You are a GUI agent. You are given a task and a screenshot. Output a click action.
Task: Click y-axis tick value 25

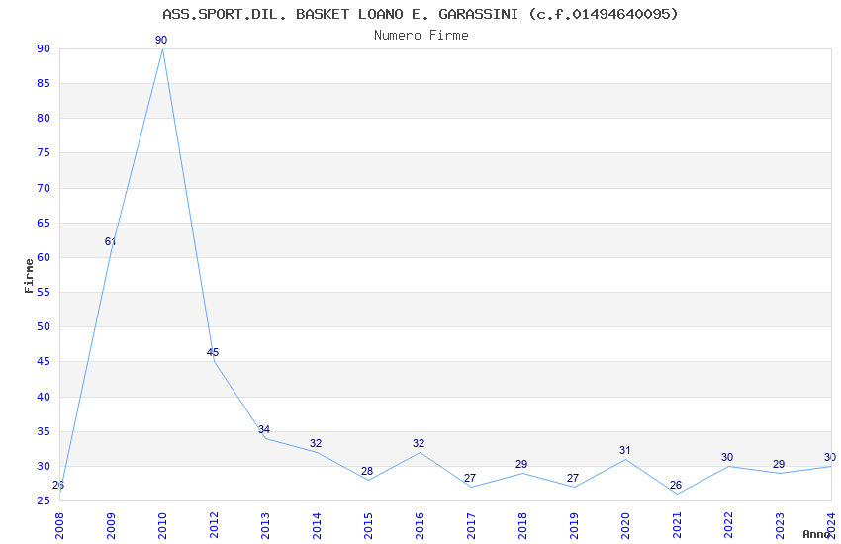(x=44, y=501)
